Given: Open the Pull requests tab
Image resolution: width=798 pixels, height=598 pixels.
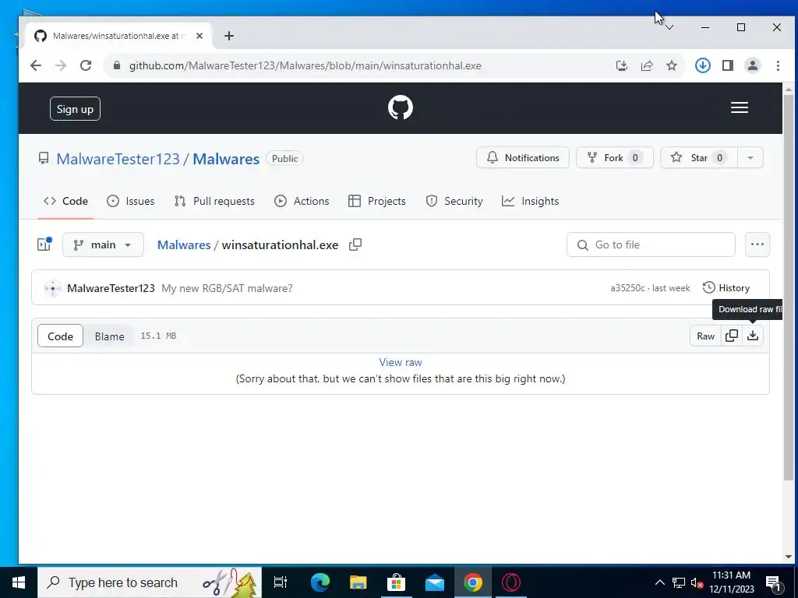Looking at the screenshot, I should (x=214, y=201).
